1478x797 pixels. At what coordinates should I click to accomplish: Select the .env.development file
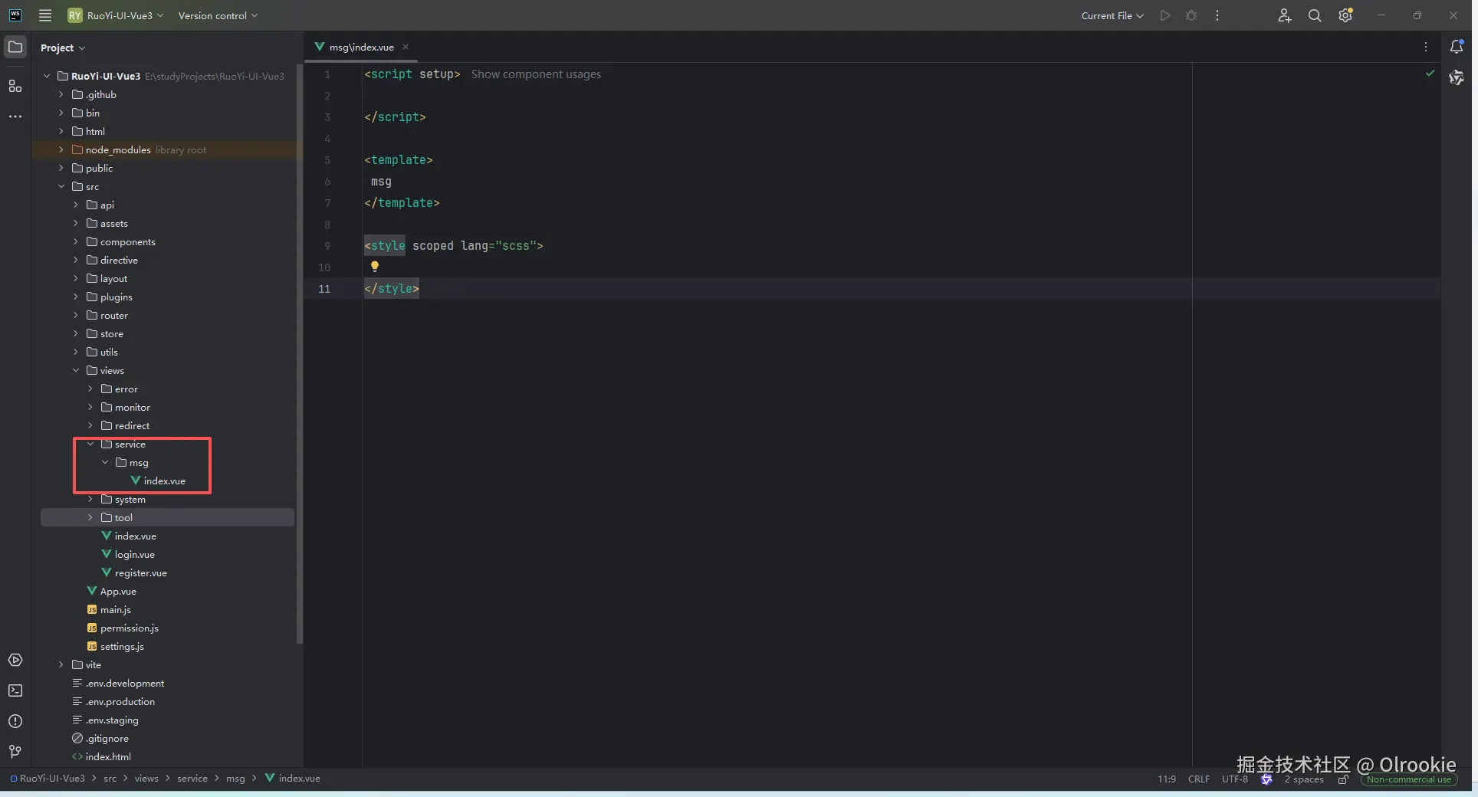(125, 683)
